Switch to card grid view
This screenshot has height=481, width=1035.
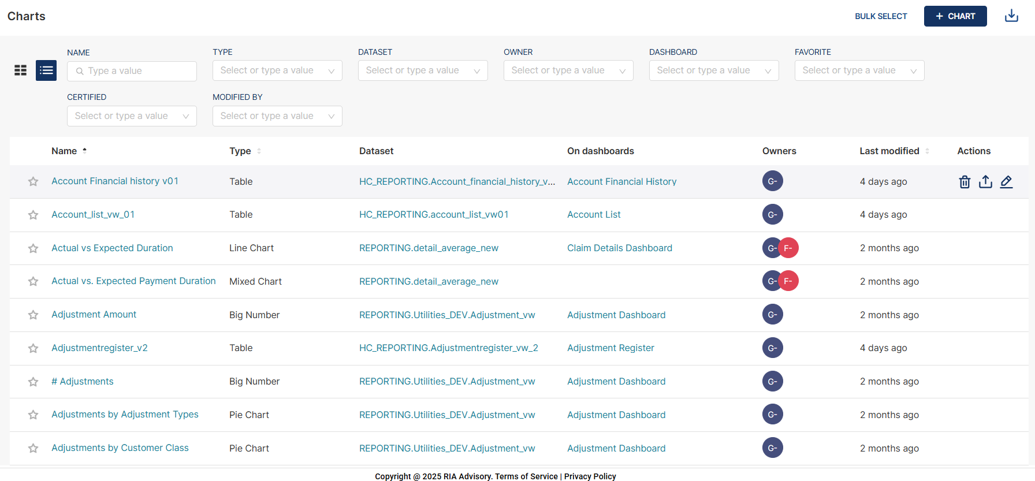(21, 70)
